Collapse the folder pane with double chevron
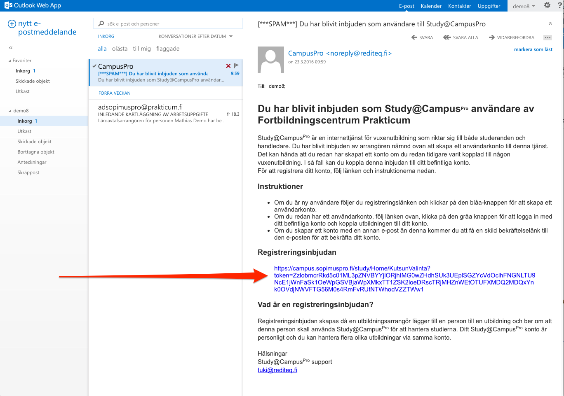The height and width of the screenshot is (396, 564). pos(11,48)
